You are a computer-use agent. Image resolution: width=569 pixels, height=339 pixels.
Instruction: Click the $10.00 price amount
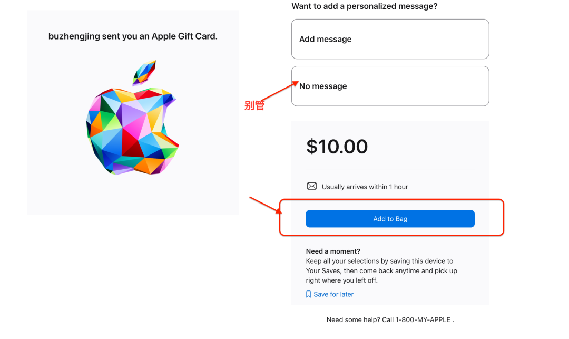click(x=337, y=147)
